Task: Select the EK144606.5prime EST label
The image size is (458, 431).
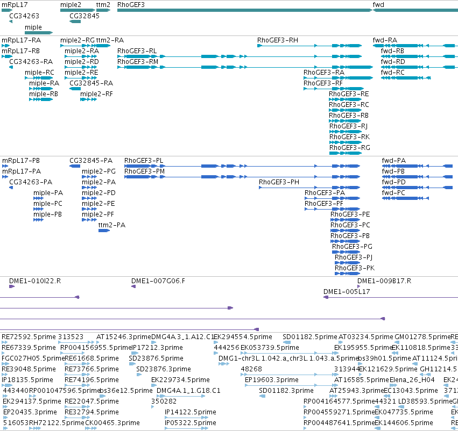Action: click(x=404, y=423)
